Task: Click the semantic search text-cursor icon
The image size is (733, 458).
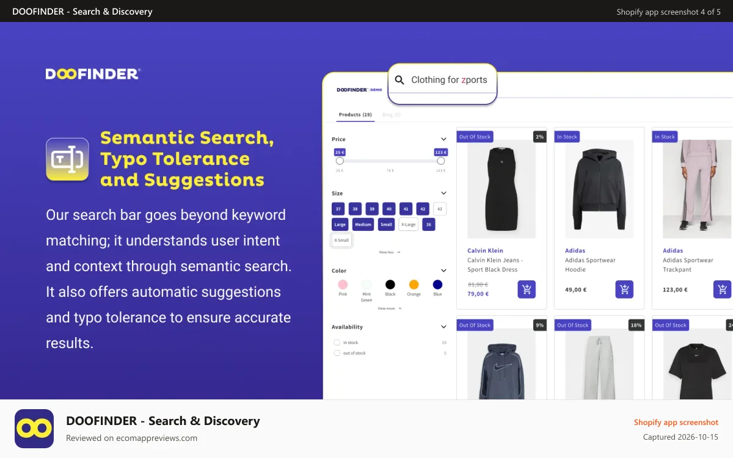Action: (x=67, y=159)
